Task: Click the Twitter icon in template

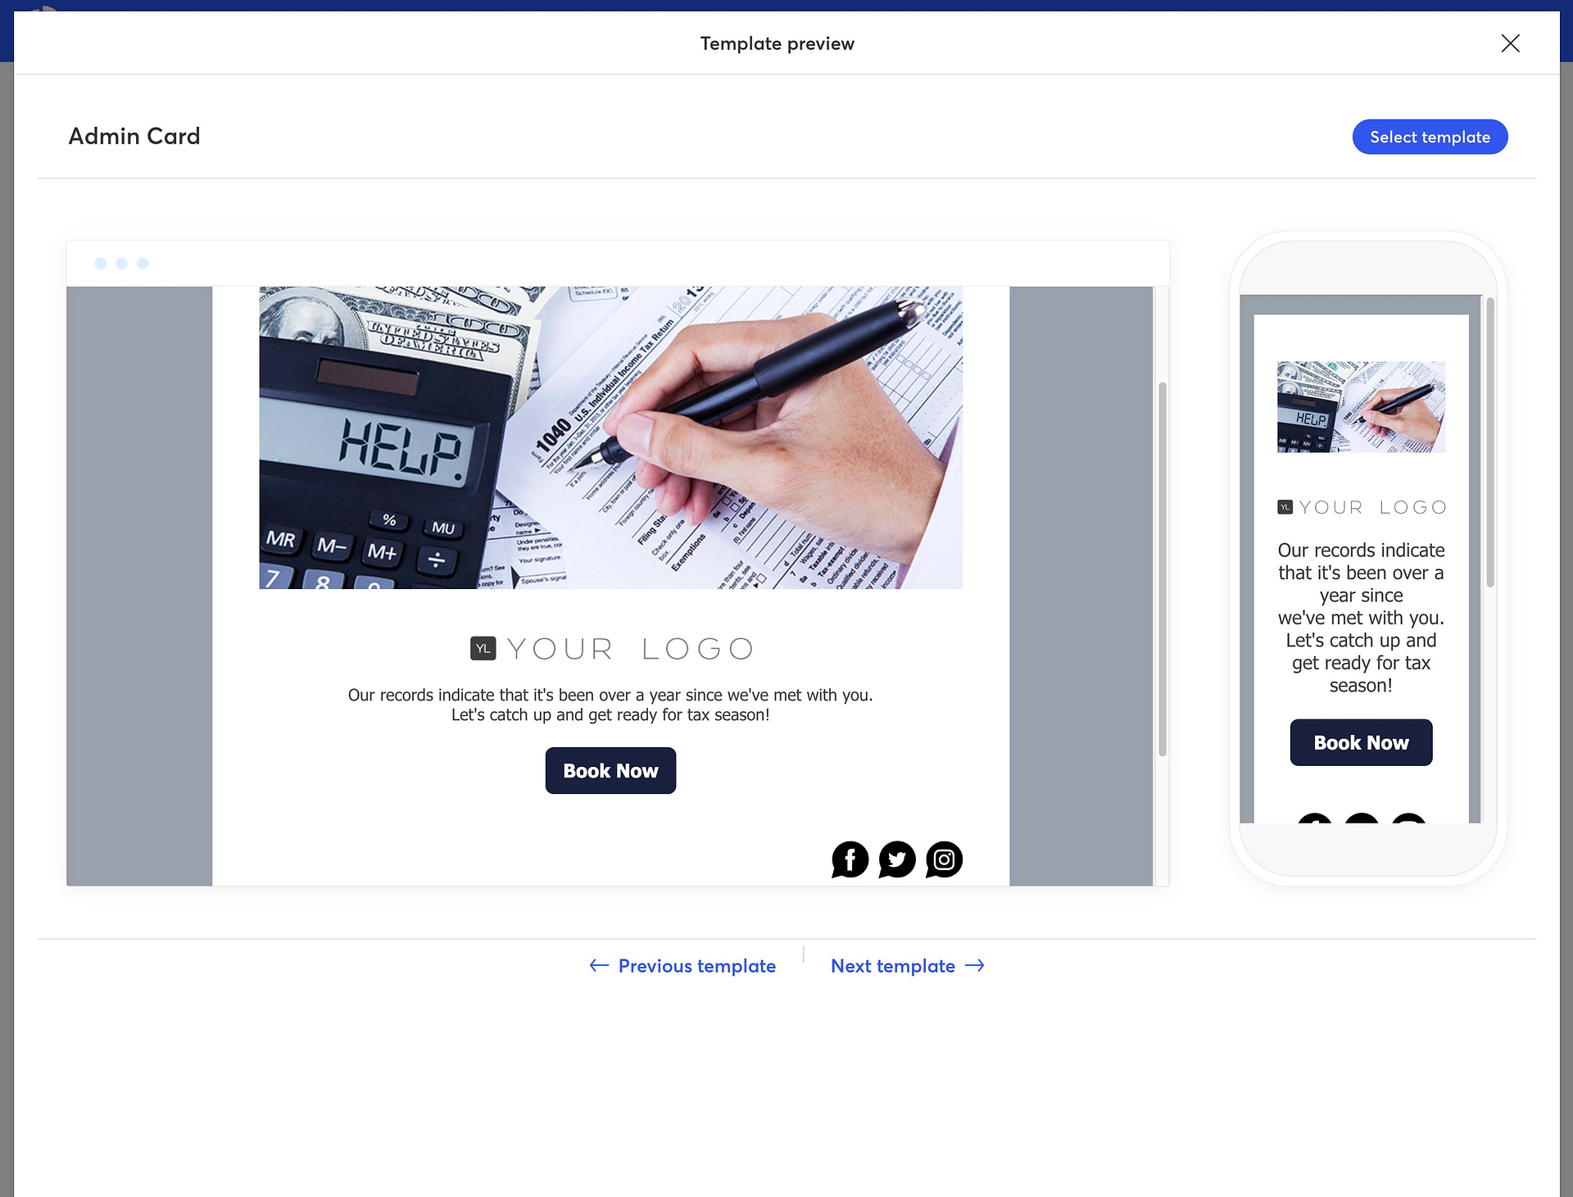Action: coord(896,859)
